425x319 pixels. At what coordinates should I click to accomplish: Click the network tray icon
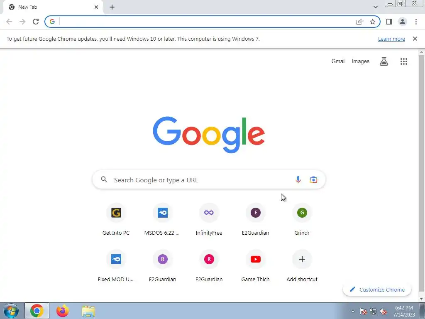(x=373, y=312)
